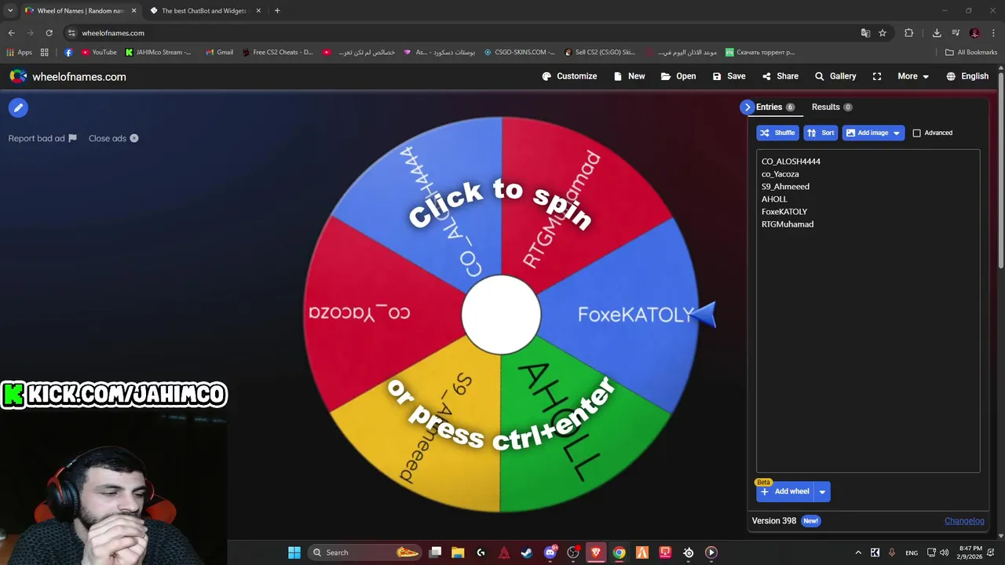Image resolution: width=1005 pixels, height=565 pixels.
Task: Open the Apps bookmark shortcut
Action: (20, 53)
